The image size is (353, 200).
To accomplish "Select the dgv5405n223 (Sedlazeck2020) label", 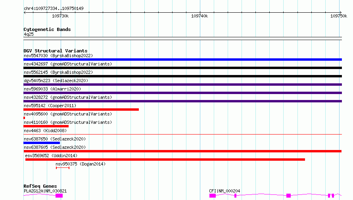I will click(x=56, y=81).
